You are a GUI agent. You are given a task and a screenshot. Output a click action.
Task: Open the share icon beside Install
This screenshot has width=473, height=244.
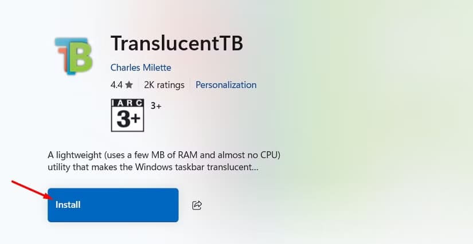197,205
